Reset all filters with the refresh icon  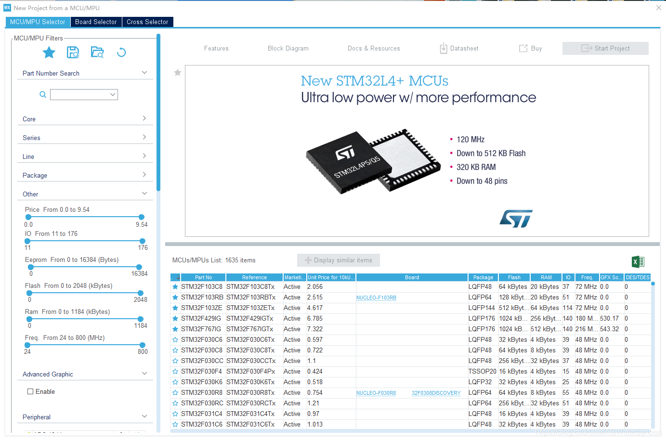coord(121,52)
